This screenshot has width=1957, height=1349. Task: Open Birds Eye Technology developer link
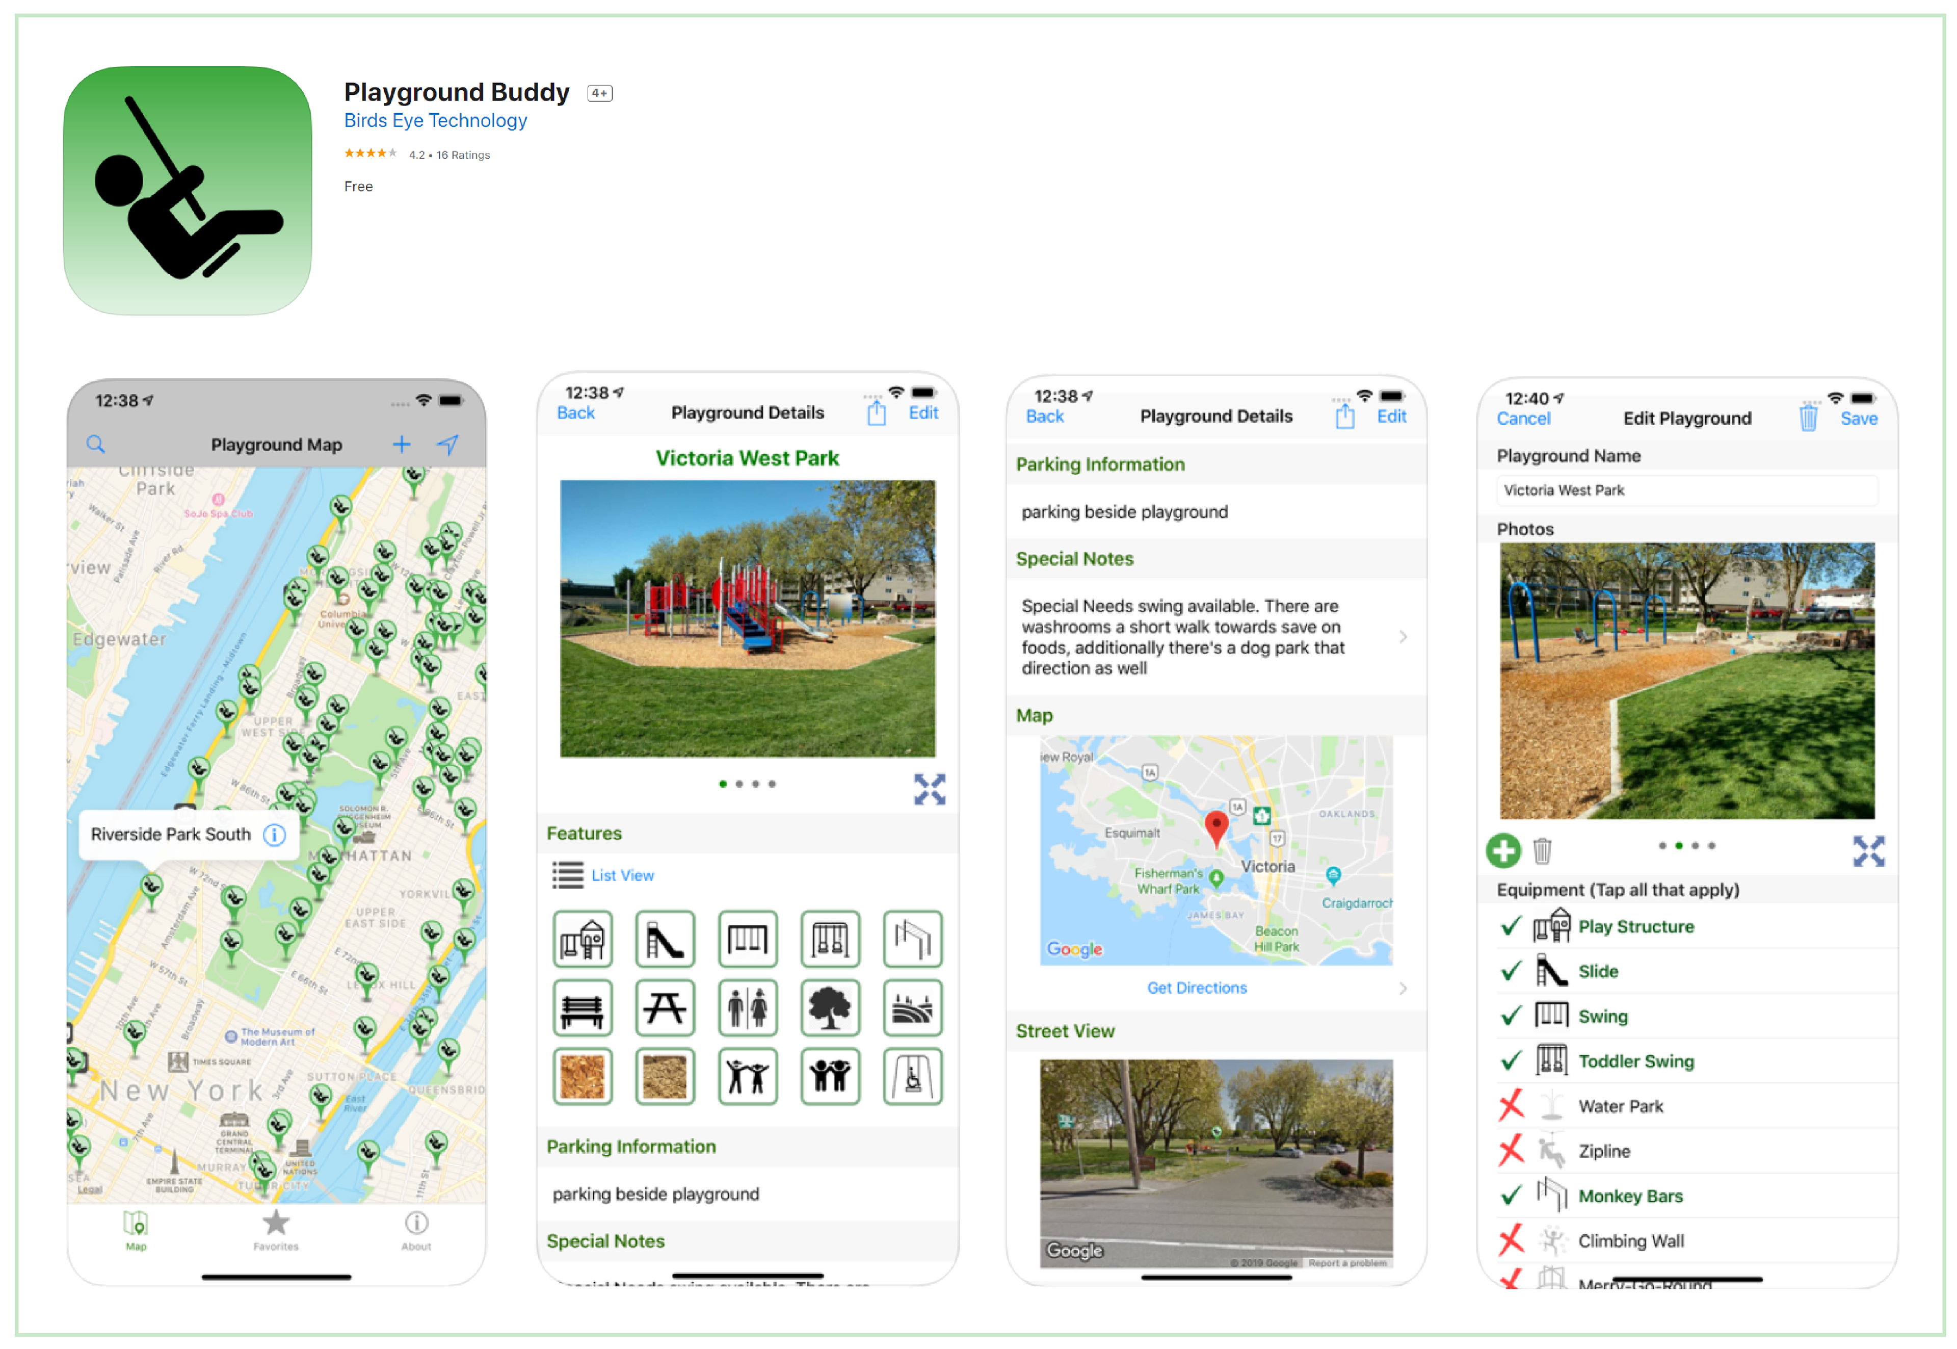click(x=435, y=121)
